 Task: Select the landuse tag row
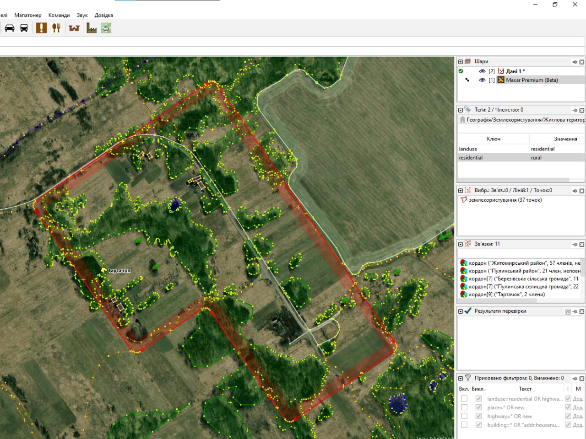point(521,149)
